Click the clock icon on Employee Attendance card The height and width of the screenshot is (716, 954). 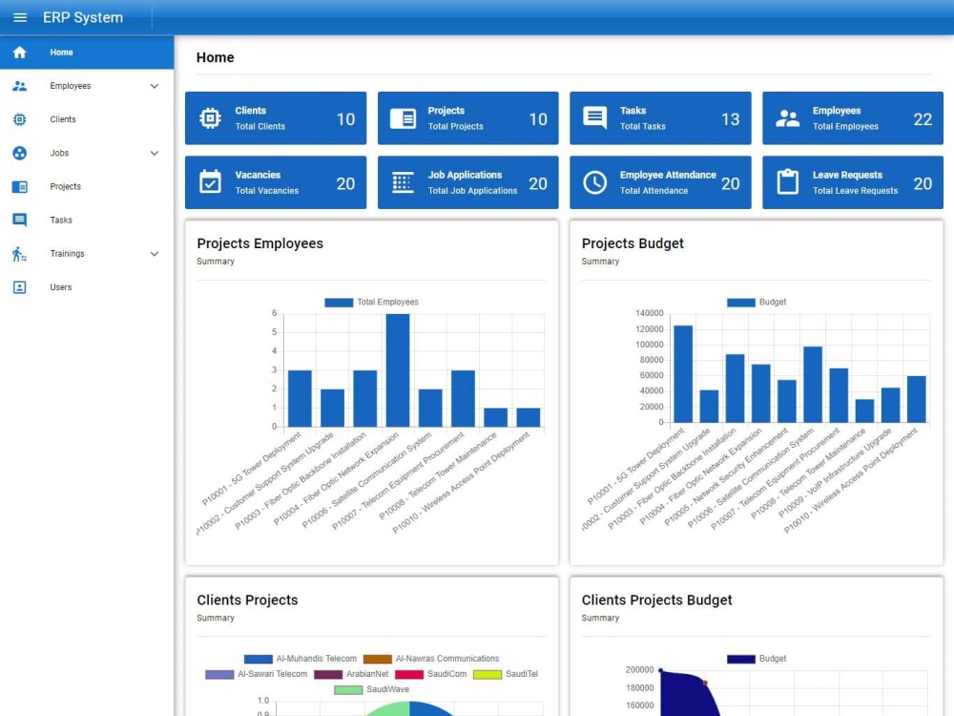click(x=594, y=182)
